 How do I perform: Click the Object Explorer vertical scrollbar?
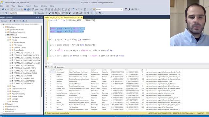pos(41,61)
